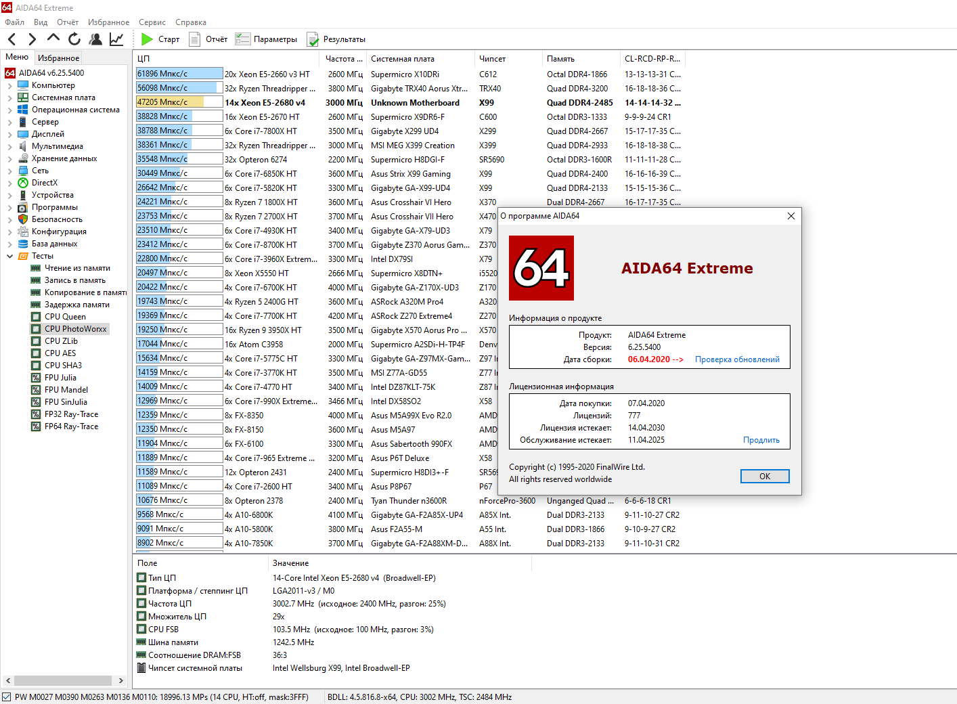Expand the Мультимедиа tree node

click(x=9, y=146)
